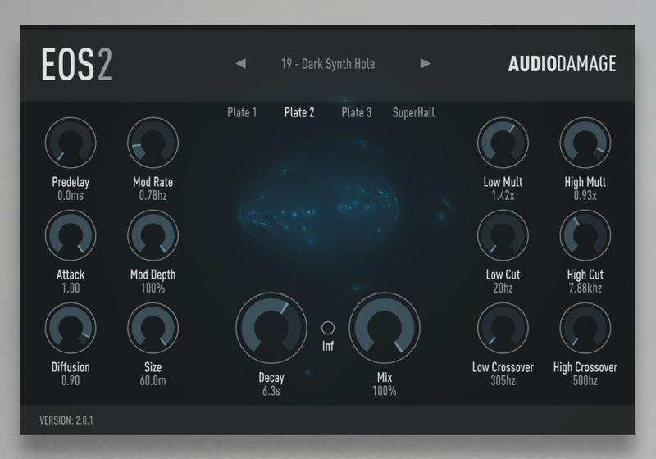The width and height of the screenshot is (656, 459).
Task: Click the High Crossover value 500hz
Action: pyautogui.click(x=585, y=381)
